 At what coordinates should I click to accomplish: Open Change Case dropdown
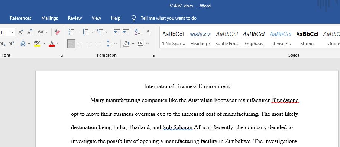pyautogui.click(x=42, y=32)
